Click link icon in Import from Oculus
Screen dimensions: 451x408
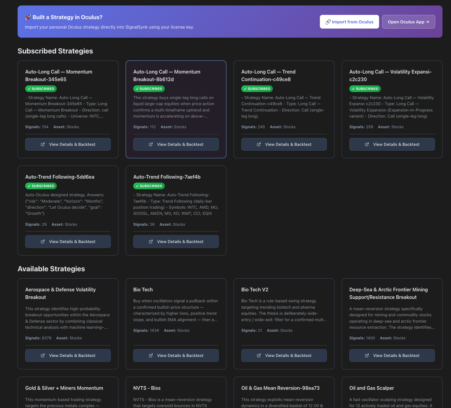point(328,22)
